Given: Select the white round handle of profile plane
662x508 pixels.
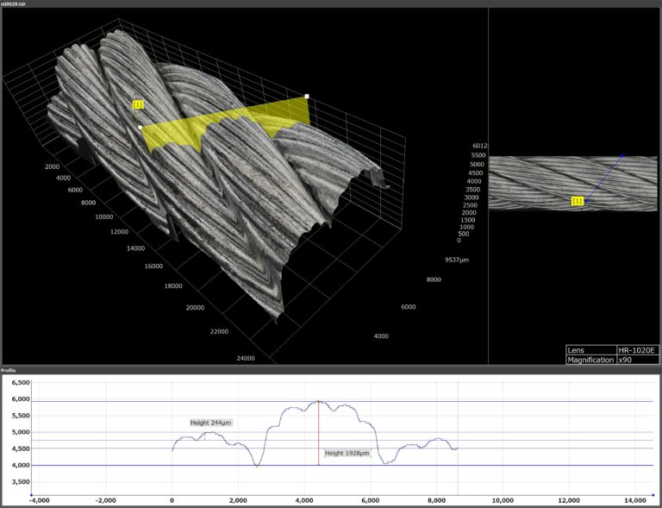Looking at the screenshot, I should [x=141, y=127].
